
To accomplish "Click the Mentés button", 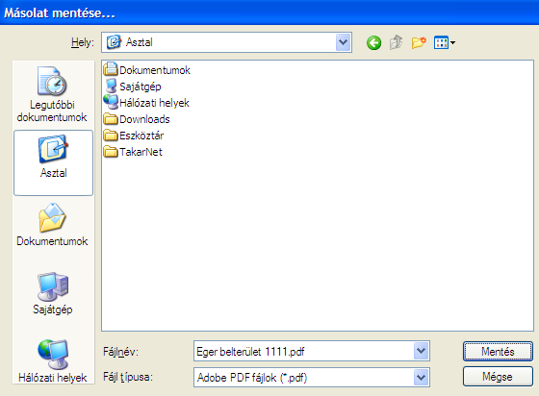I will [498, 352].
